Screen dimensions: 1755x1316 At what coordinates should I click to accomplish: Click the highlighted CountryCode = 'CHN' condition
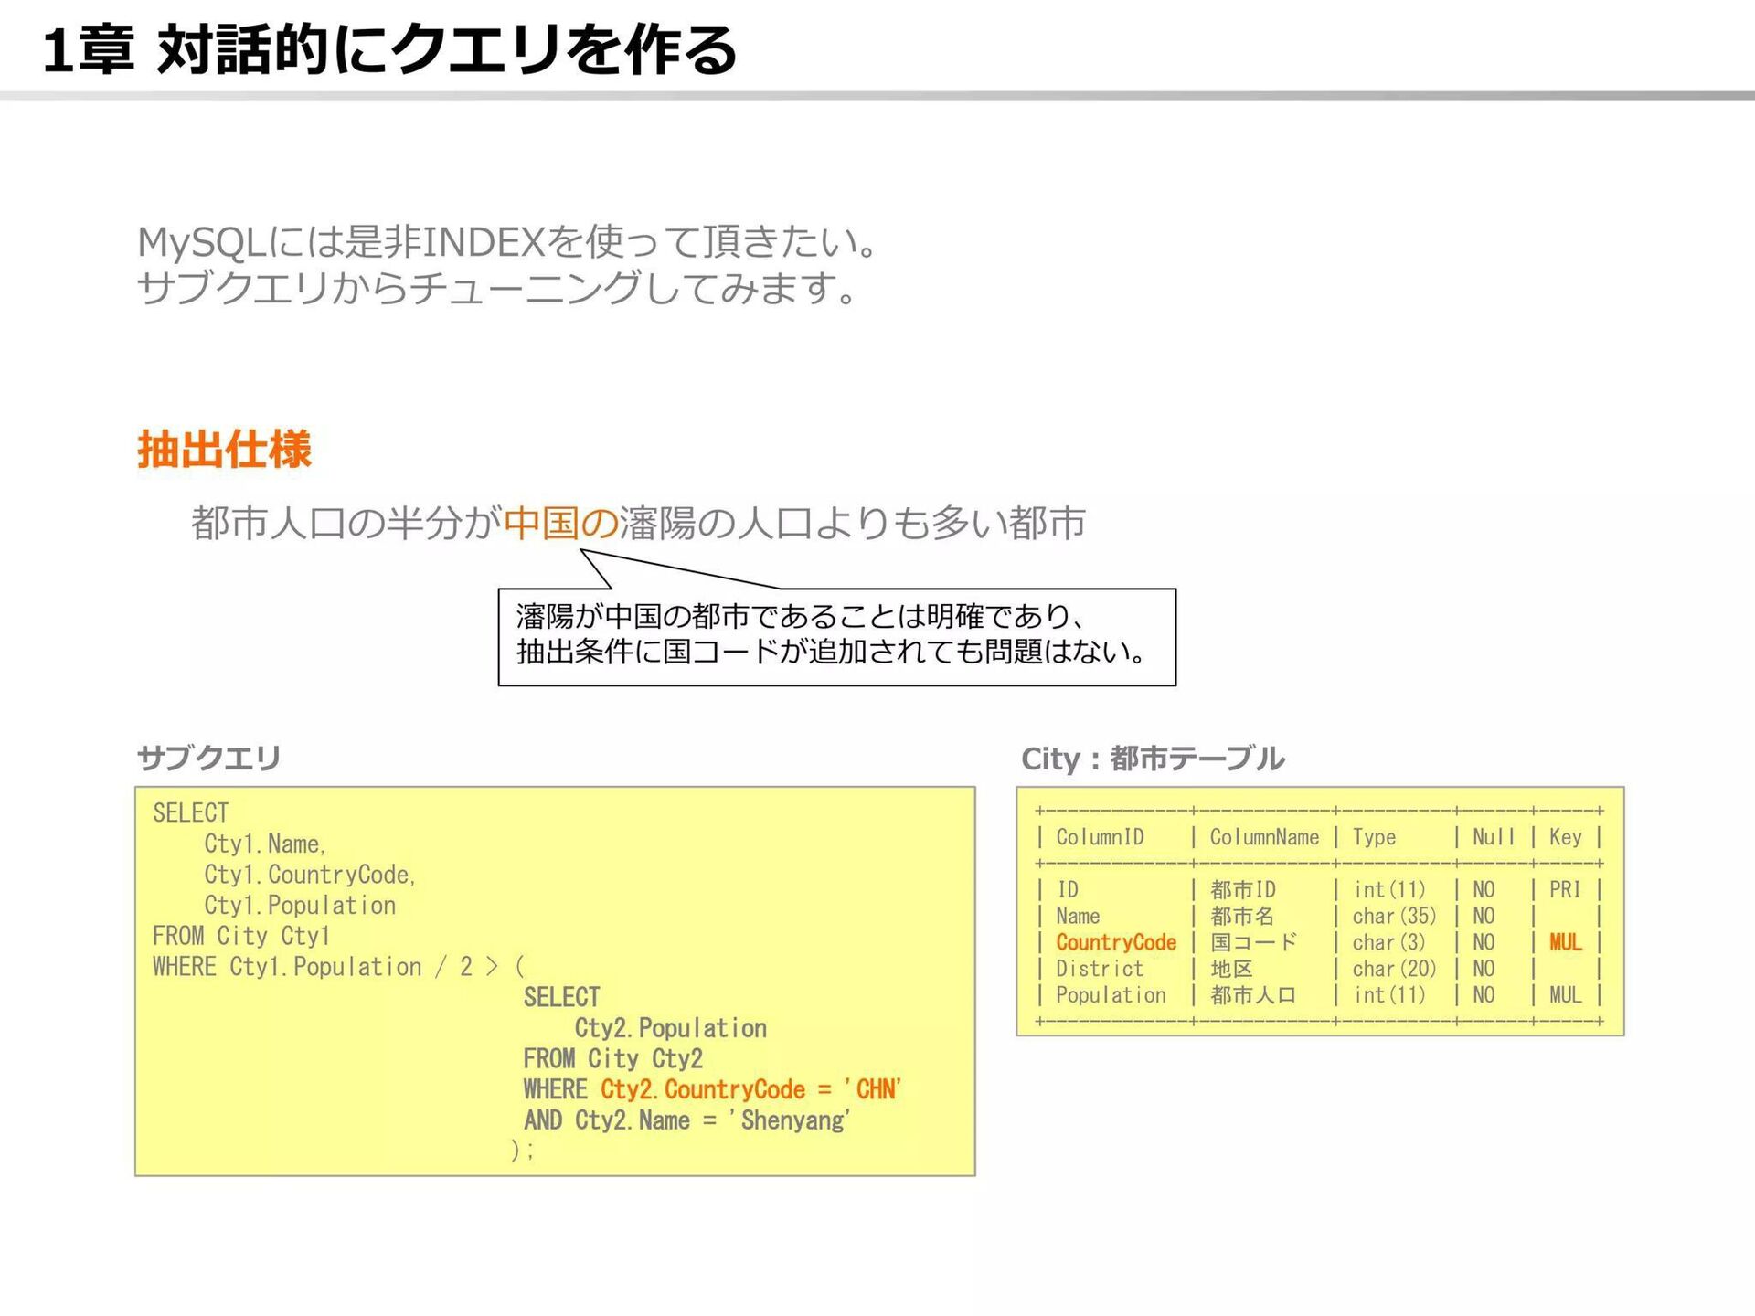[x=750, y=1089]
